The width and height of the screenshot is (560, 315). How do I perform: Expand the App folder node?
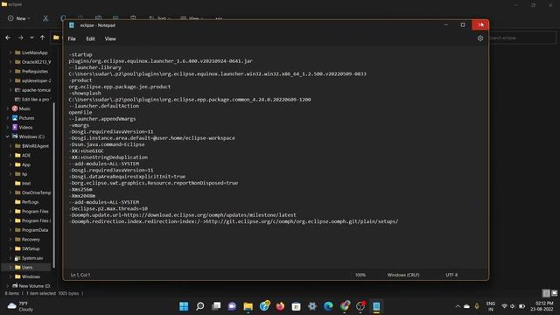[10, 164]
